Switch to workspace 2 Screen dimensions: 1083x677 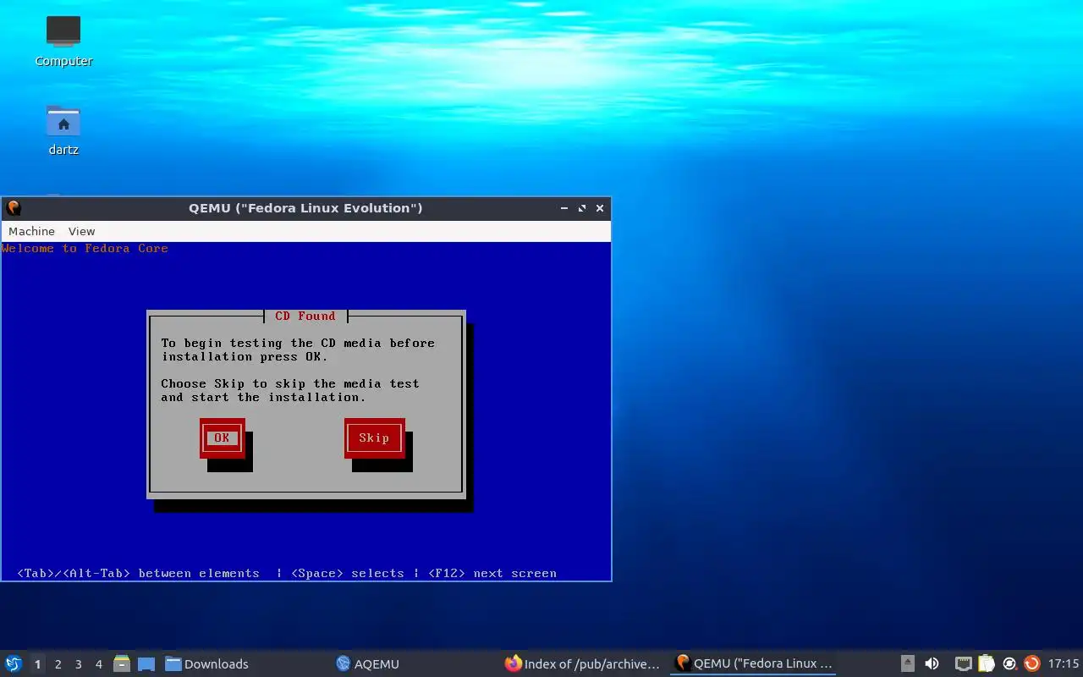click(x=58, y=664)
